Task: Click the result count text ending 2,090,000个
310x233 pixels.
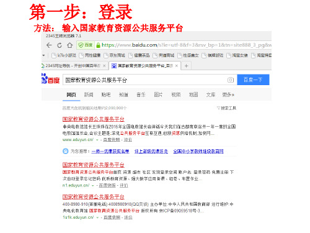Action: (94, 108)
